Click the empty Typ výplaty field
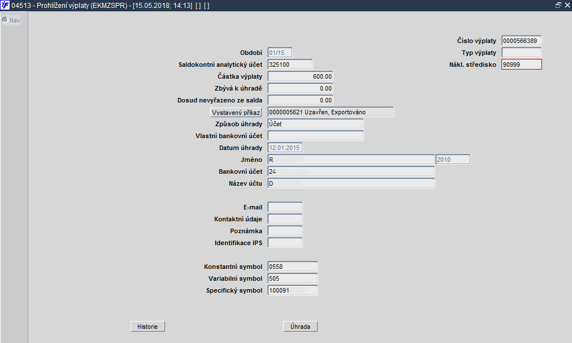Screen dimensions: 572x343 (x=521, y=53)
